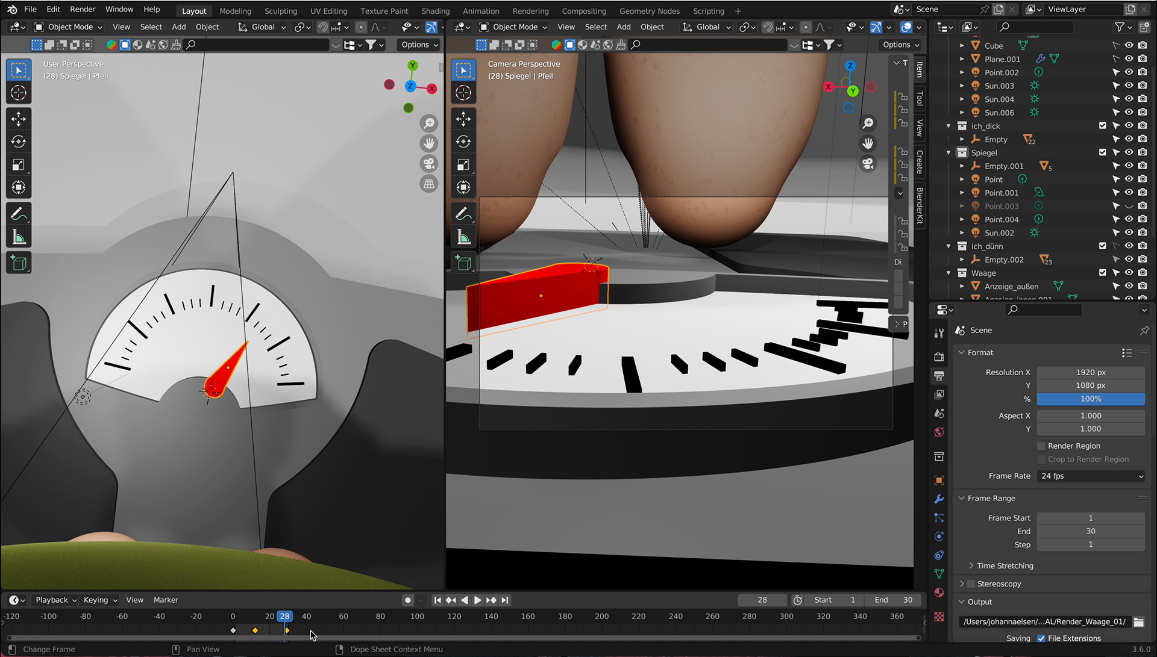The width and height of the screenshot is (1157, 657).
Task: Switch to the Shading workspace tab
Action: (435, 11)
